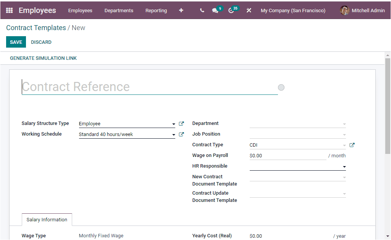Open the apps grid menu
This screenshot has height=240, width=391.
[x=9, y=10]
